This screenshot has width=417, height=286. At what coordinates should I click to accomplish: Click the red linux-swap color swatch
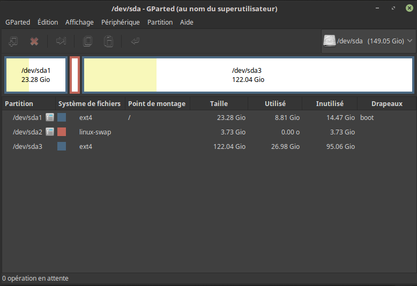[x=62, y=132]
